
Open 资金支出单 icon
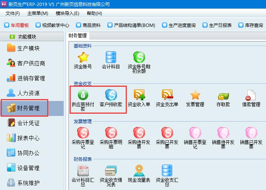click(167, 95)
